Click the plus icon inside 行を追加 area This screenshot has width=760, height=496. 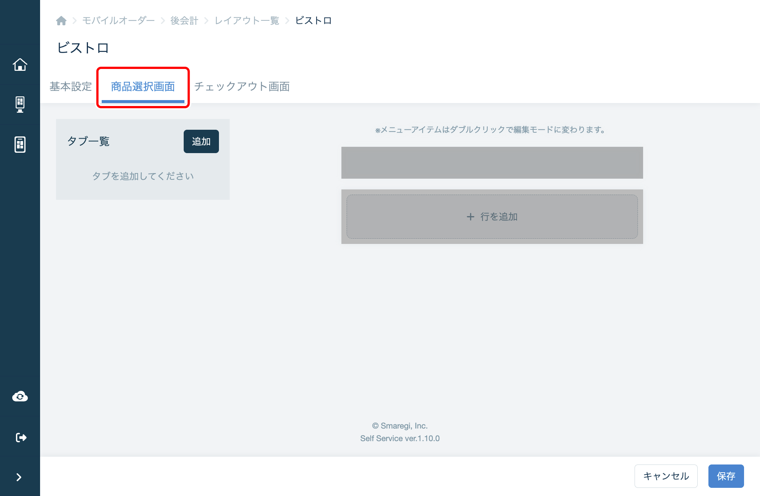coord(470,216)
